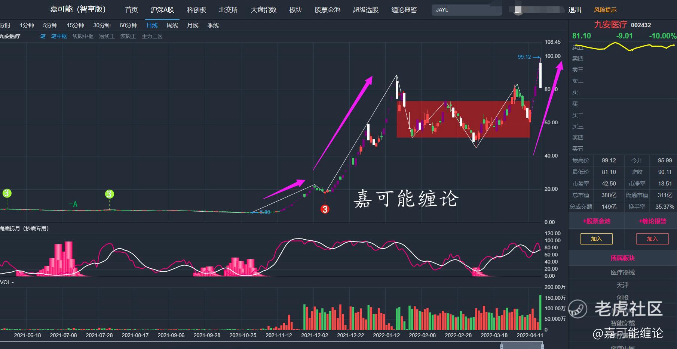Click the 换手率 value 35.37%

[665, 207]
